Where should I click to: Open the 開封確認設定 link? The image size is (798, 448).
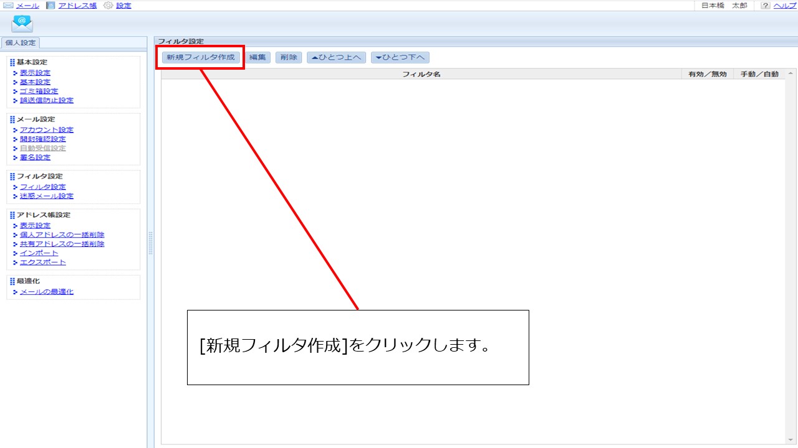coord(42,139)
